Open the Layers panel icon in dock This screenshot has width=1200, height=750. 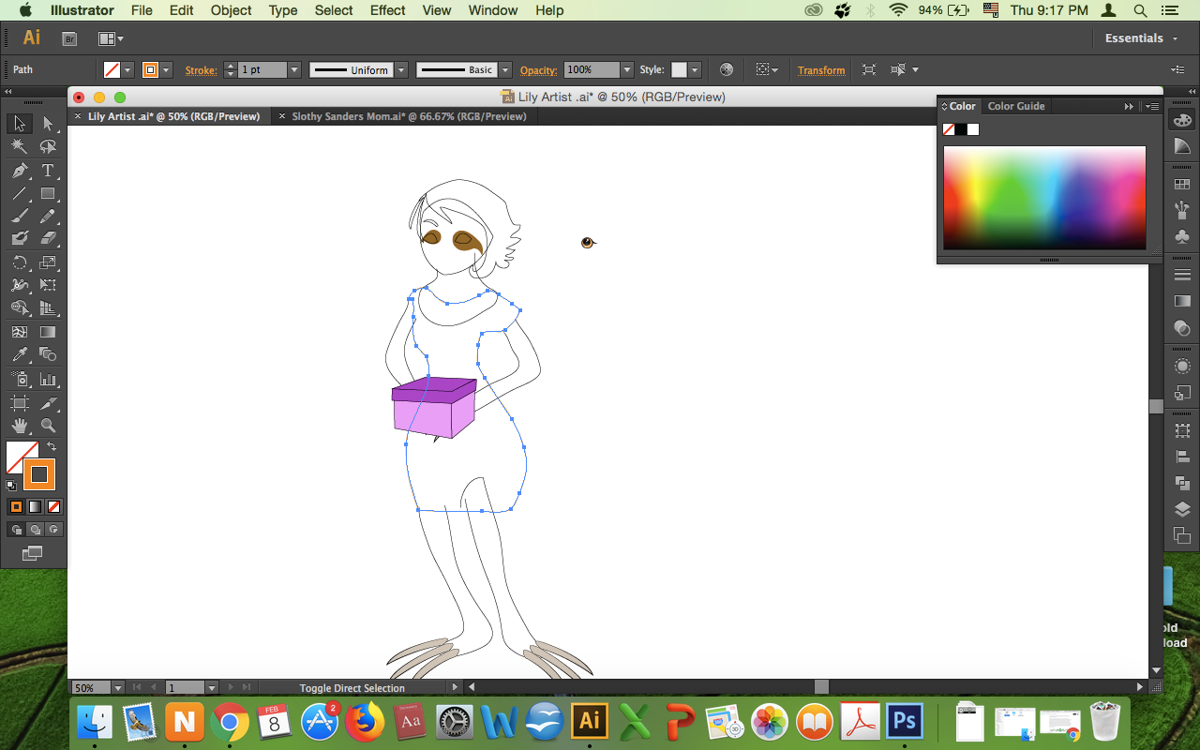[x=1182, y=510]
